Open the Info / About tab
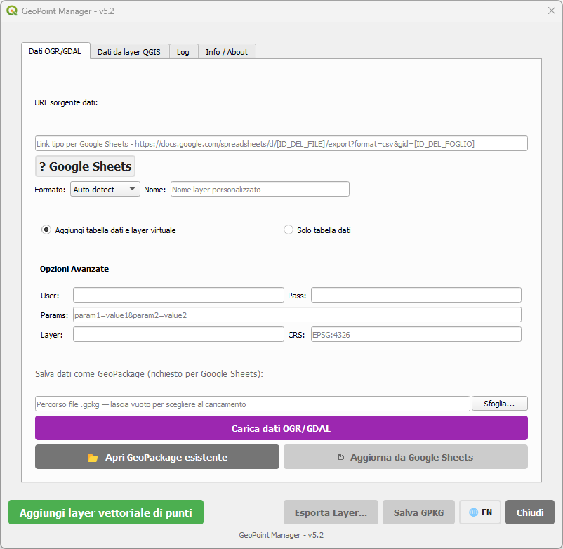Image resolution: width=563 pixels, height=549 pixels. coord(227,52)
